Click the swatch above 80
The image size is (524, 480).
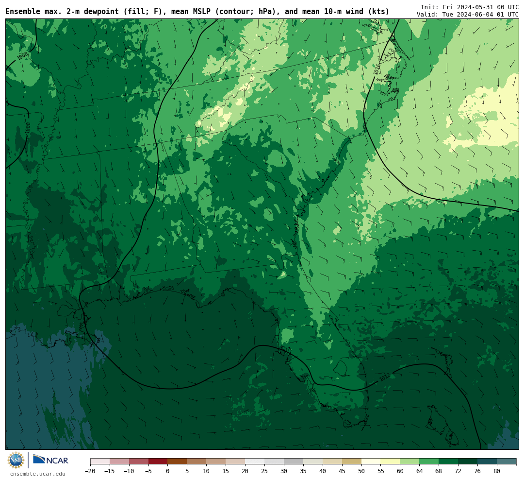pyautogui.click(x=507, y=462)
